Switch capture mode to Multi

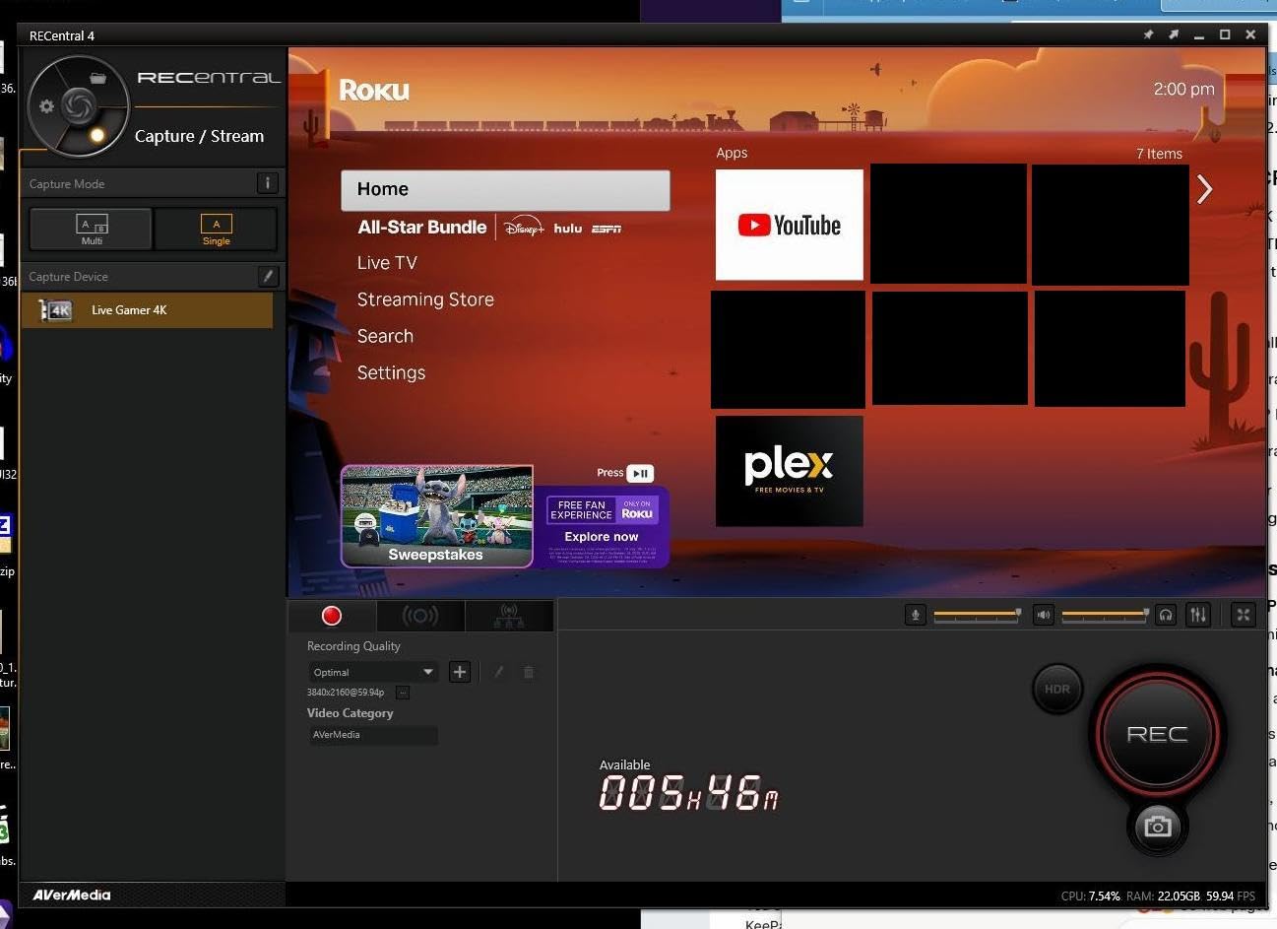92,230
